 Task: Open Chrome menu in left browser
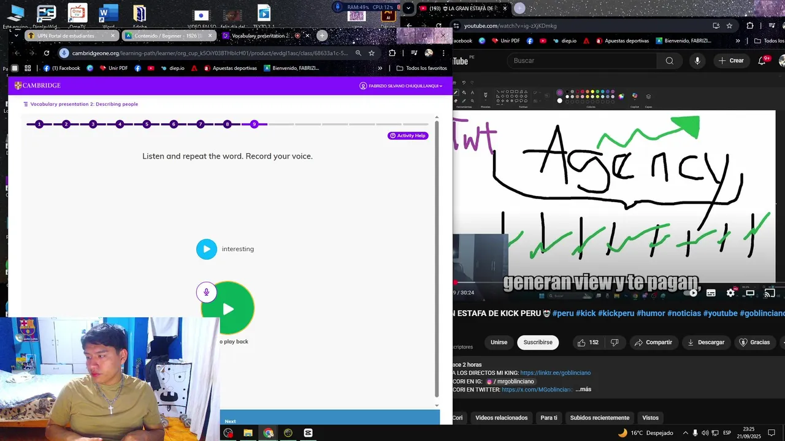[443, 53]
